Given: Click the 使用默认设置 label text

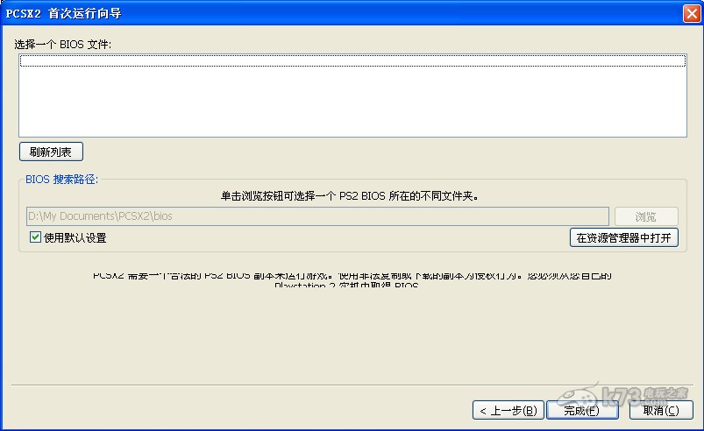Looking at the screenshot, I should pos(75,237).
